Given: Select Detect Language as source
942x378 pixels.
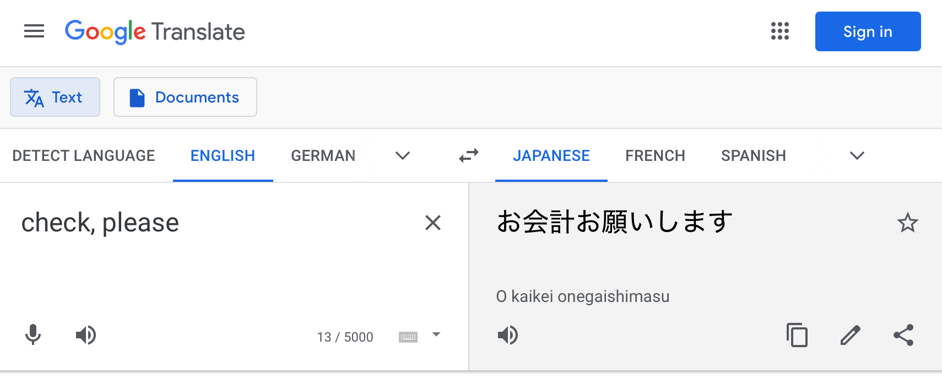Looking at the screenshot, I should pyautogui.click(x=84, y=156).
